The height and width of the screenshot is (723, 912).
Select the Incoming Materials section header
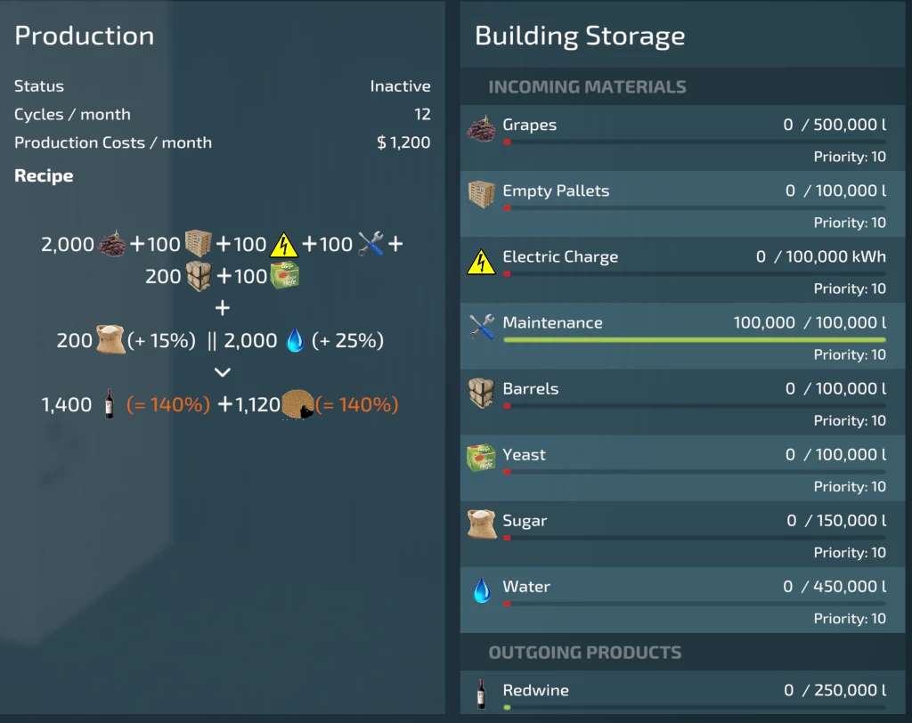[x=587, y=87]
